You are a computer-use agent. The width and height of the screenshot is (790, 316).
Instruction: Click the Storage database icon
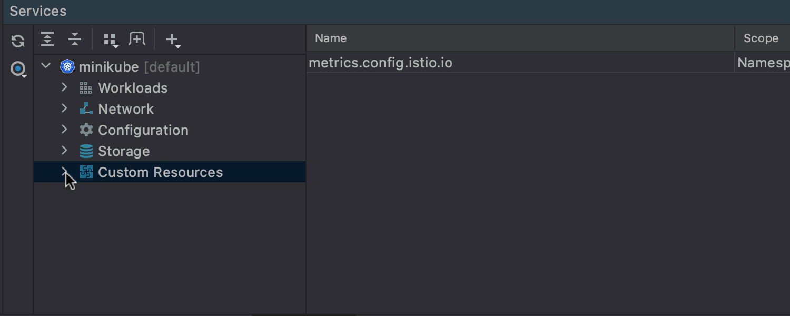[x=86, y=151]
